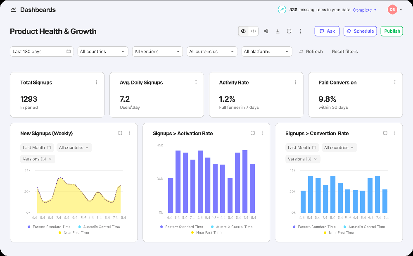Open the Last 180 days date picker
Screen dimensions: 413x256
pos(42,51)
